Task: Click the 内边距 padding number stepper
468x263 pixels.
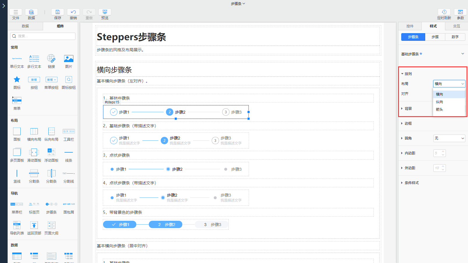Action: [439, 153]
